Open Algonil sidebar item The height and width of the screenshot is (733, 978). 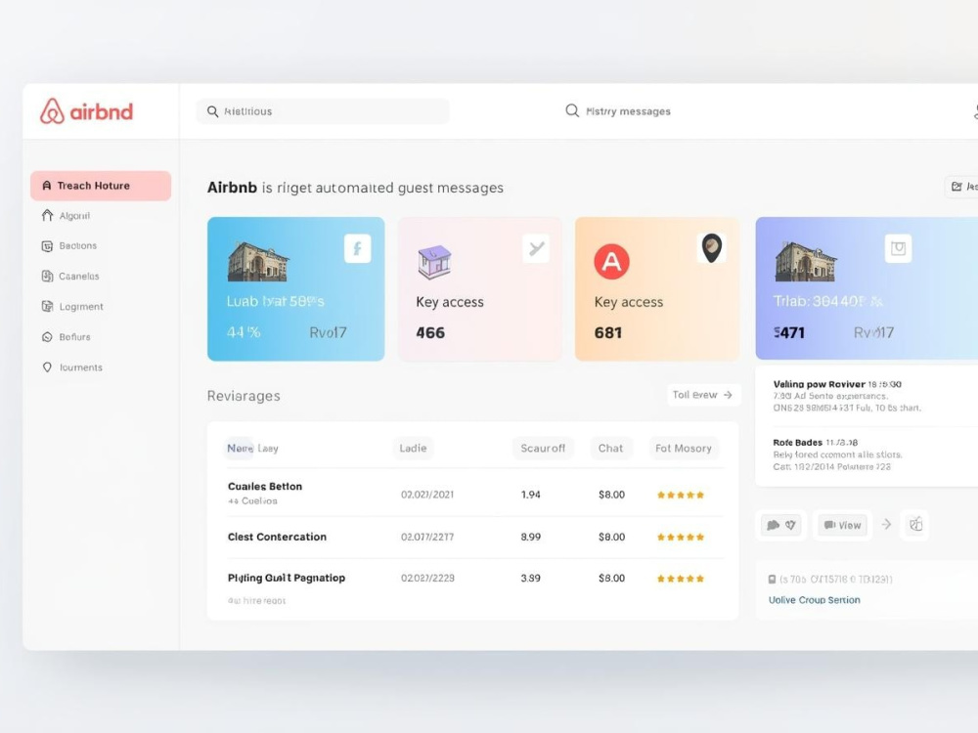pos(67,216)
